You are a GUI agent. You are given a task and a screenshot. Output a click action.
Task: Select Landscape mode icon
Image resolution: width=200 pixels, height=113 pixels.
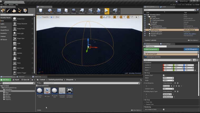pyautogui.click(x=14, y=11)
